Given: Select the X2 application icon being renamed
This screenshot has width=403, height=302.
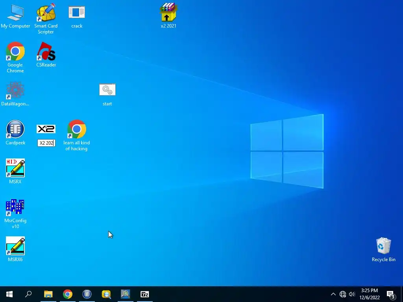Looking at the screenshot, I should pyautogui.click(x=46, y=129).
